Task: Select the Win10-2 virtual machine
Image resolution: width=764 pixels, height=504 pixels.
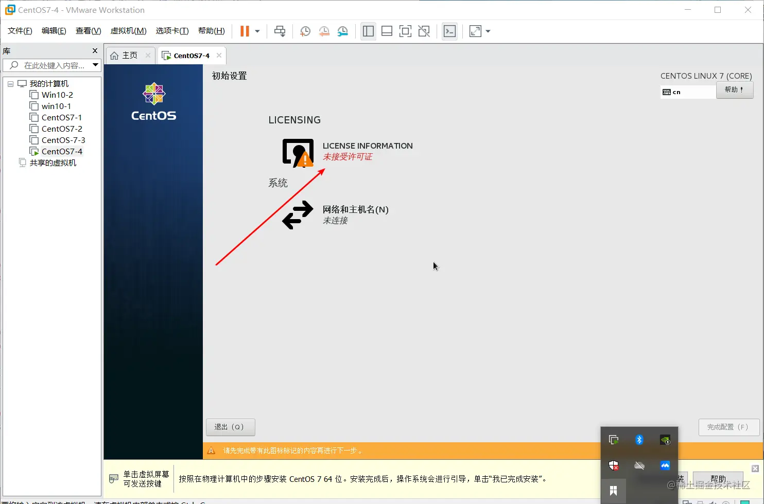Action: click(x=57, y=95)
